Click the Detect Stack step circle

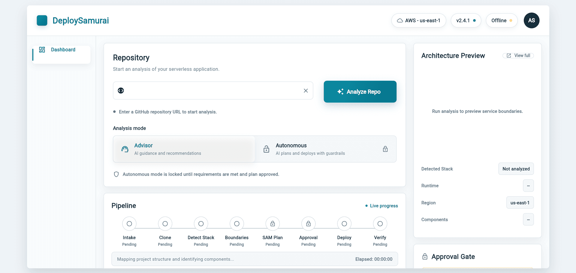coord(201,224)
